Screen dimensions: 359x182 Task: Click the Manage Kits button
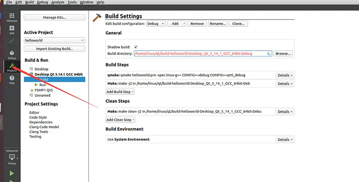55,18
